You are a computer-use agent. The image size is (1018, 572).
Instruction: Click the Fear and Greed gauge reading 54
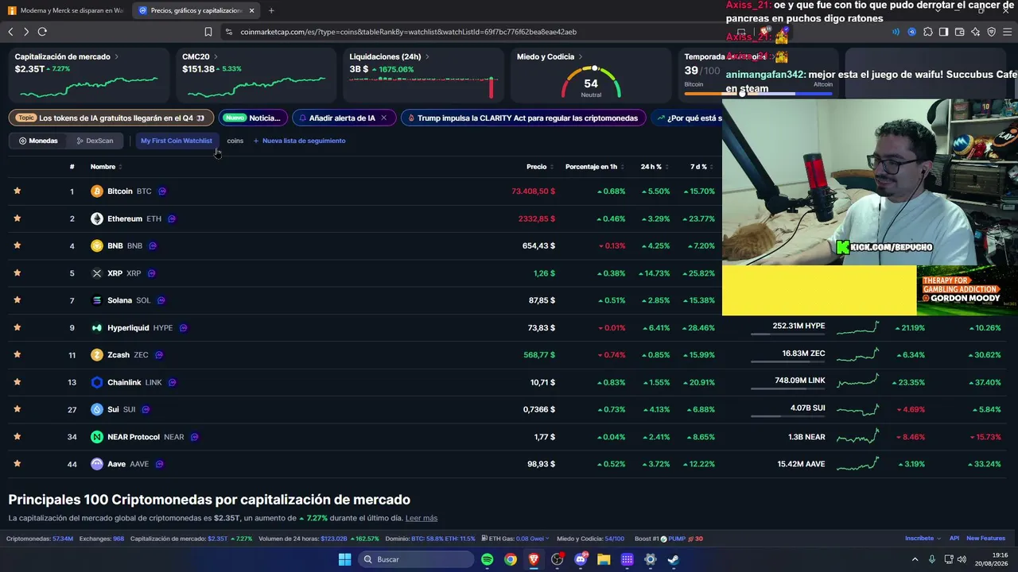click(591, 83)
